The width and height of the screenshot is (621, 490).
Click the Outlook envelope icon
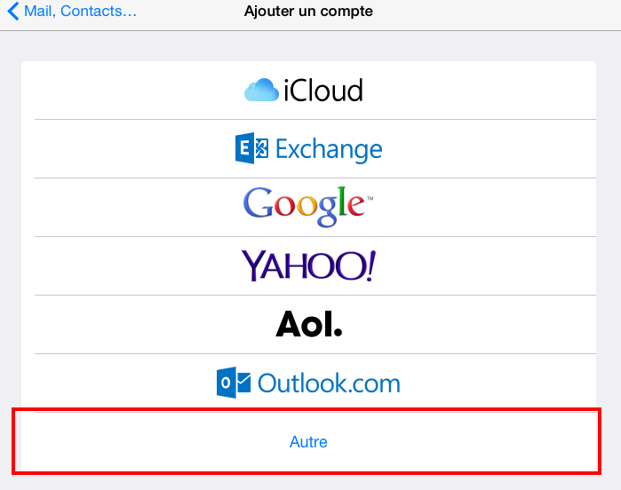235,383
